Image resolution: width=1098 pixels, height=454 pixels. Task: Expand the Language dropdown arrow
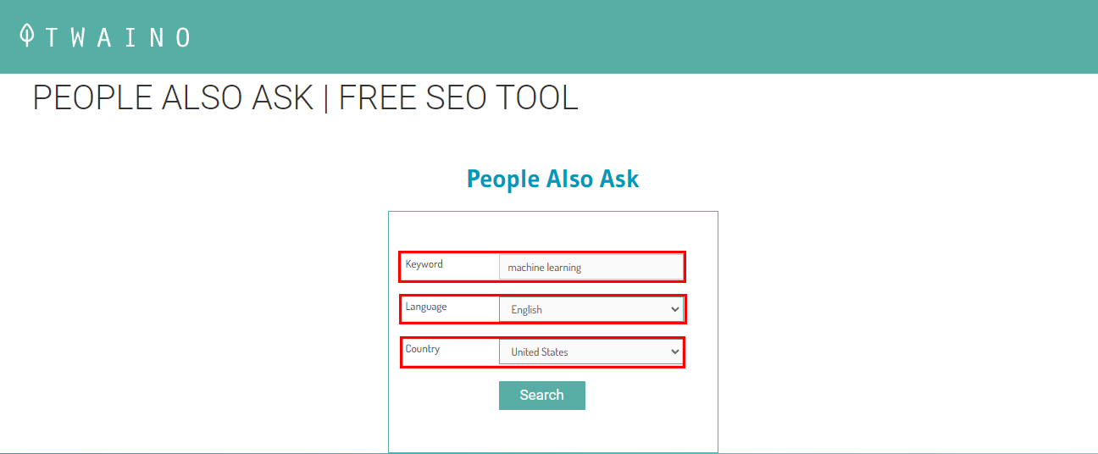pyautogui.click(x=675, y=309)
